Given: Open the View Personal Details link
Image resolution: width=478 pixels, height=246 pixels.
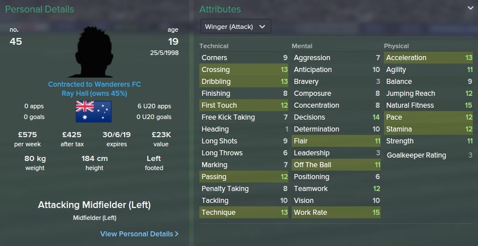Looking at the screenshot, I should pyautogui.click(x=136, y=234).
